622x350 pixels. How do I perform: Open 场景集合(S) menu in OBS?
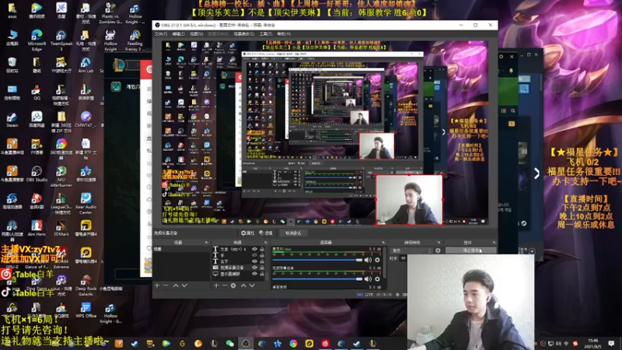click(244, 34)
